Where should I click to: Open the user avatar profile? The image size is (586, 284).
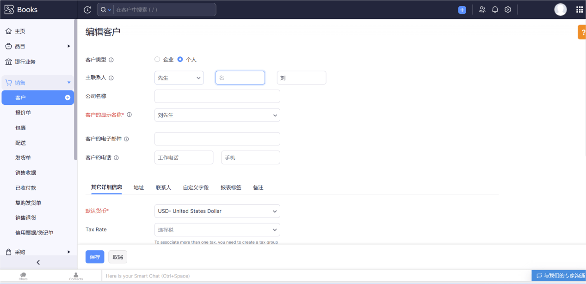(561, 10)
